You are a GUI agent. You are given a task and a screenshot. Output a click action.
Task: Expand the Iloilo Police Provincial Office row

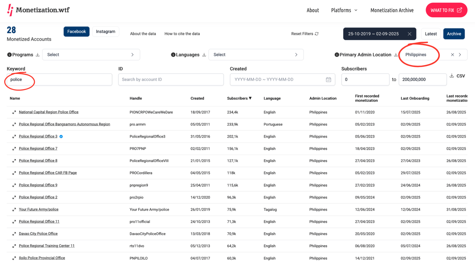(x=14, y=258)
